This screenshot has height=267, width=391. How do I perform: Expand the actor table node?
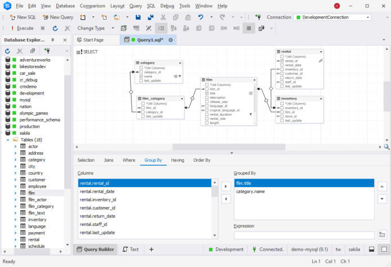point(16,146)
